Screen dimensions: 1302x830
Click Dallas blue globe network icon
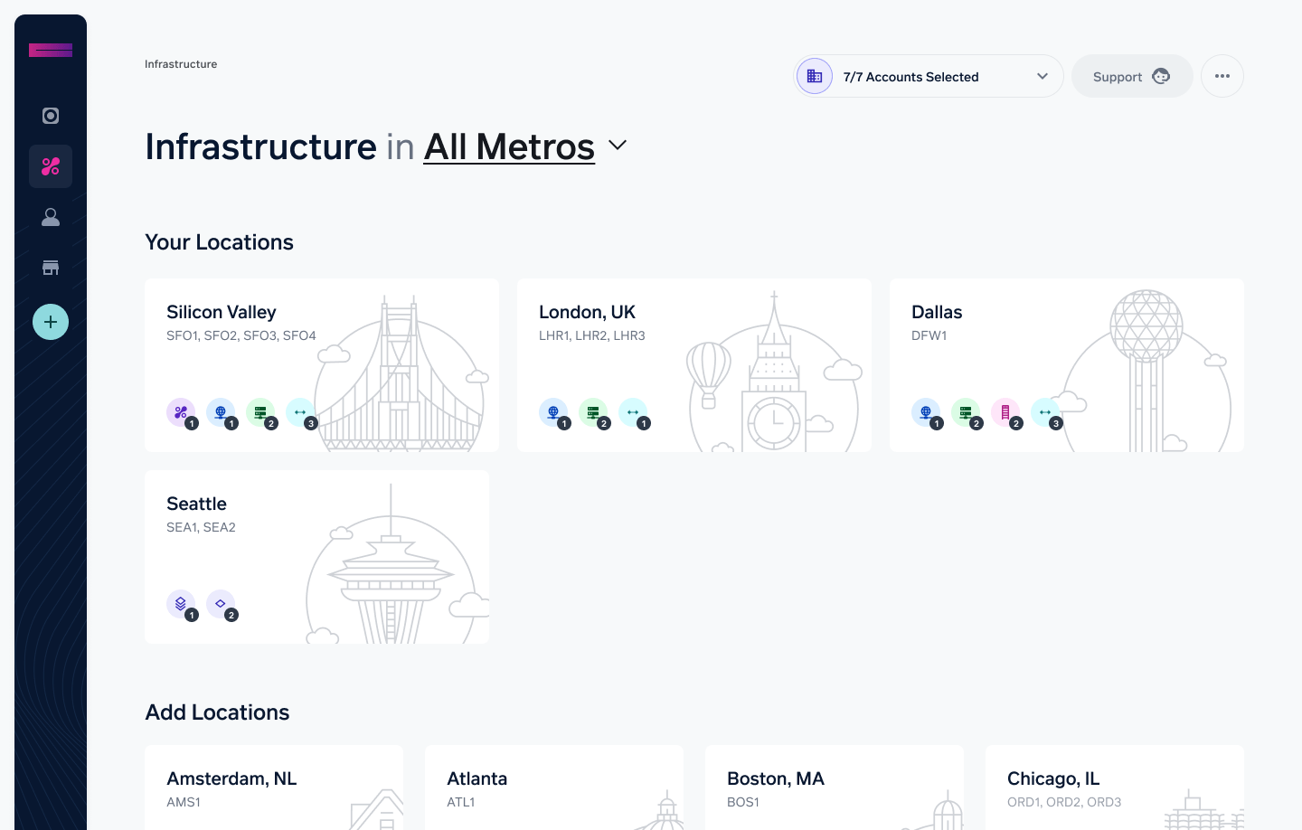click(926, 412)
